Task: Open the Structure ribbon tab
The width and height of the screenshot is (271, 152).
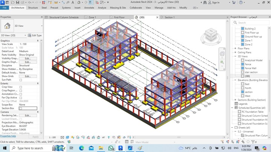Action: click(x=33, y=8)
